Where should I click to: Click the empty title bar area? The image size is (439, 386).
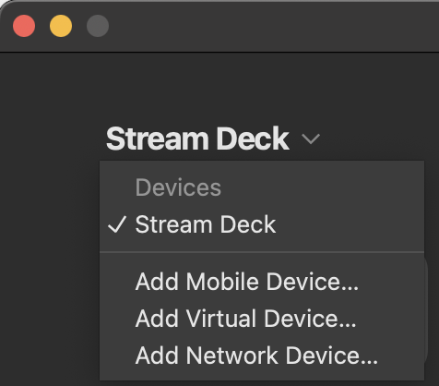click(270, 26)
